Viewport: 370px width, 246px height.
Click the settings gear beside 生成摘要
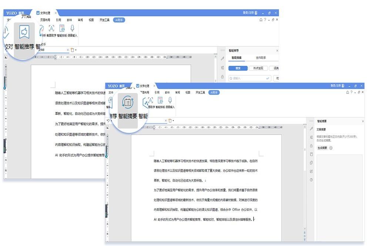coord(331,148)
